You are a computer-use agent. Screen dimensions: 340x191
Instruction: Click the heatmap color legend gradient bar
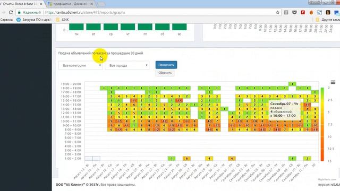[322, 124]
